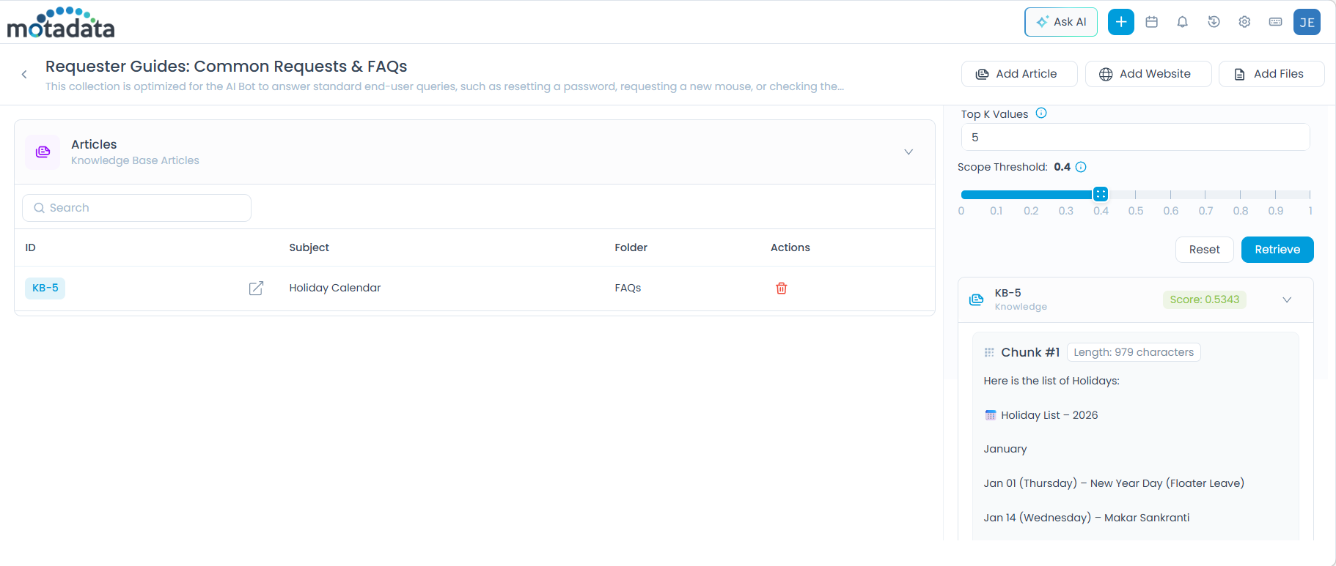
Task: Show info for Scope Threshold
Action: pos(1081,167)
